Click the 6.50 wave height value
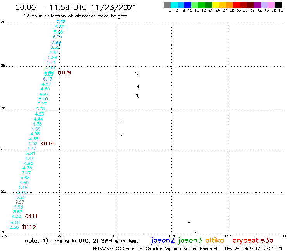287x252 pixels. pyautogui.click(x=55, y=47)
